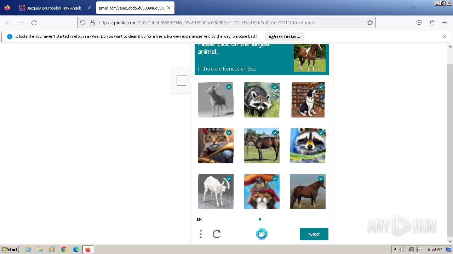Viewport: 453px width, 254px height.
Task: Activate the Firefox taskbar button
Action: point(88,249)
